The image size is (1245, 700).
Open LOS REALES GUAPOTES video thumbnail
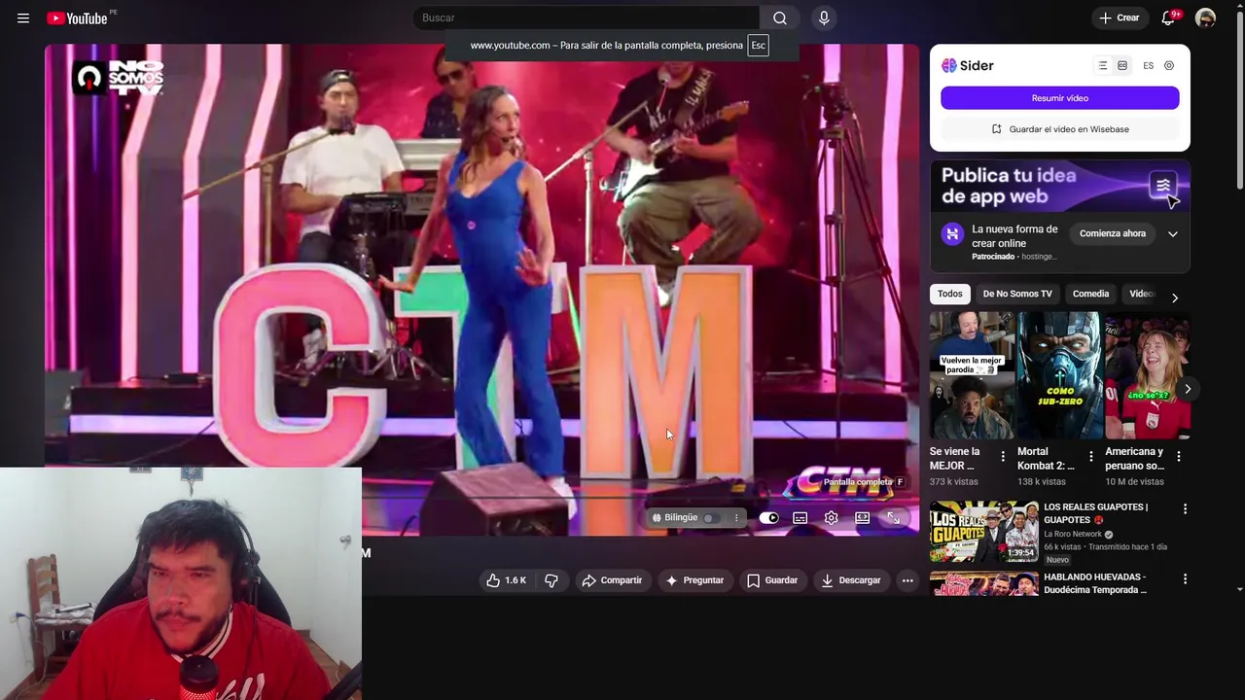point(984,532)
